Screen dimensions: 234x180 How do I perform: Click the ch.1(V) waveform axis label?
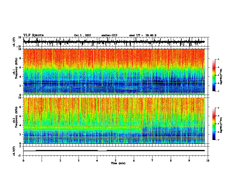click(14, 42)
